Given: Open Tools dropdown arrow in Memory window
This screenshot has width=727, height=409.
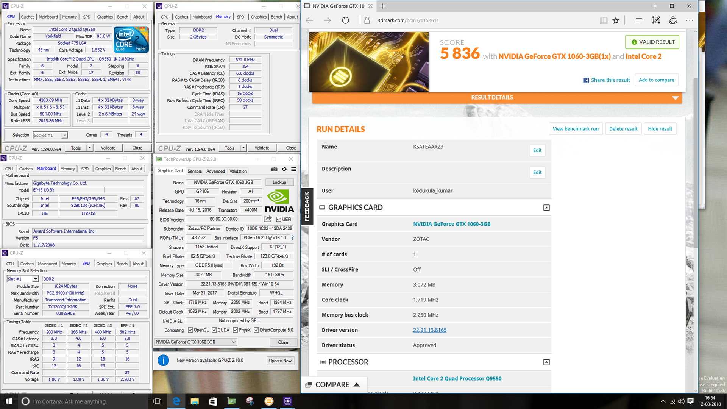Looking at the screenshot, I should [x=243, y=148].
